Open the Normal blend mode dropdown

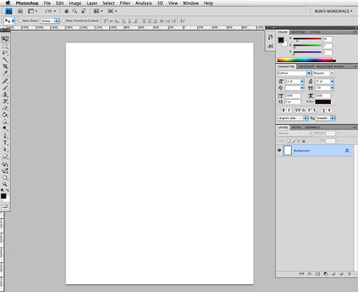coord(294,133)
